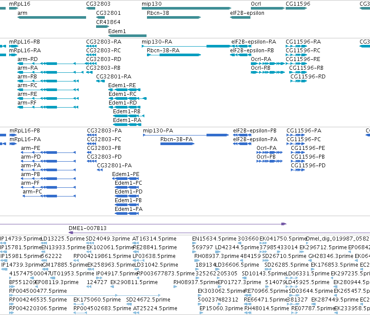The width and height of the screenshot is (370, 315).
Task: Select the Ocrl gene feature
Action: pos(268,8)
